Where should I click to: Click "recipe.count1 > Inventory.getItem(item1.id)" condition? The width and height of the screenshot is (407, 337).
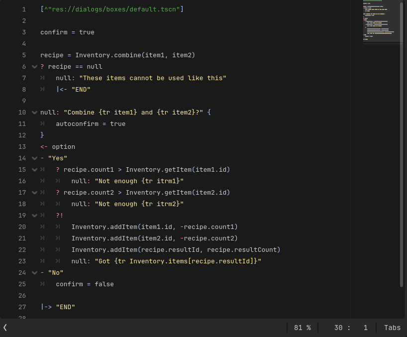[147, 170]
